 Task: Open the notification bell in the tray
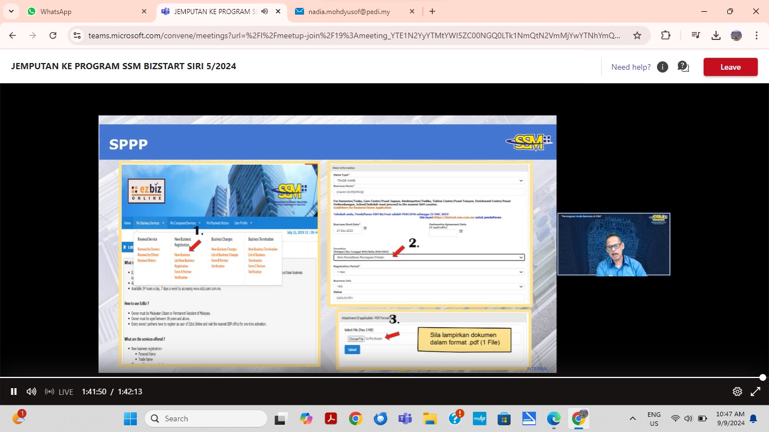(x=753, y=418)
